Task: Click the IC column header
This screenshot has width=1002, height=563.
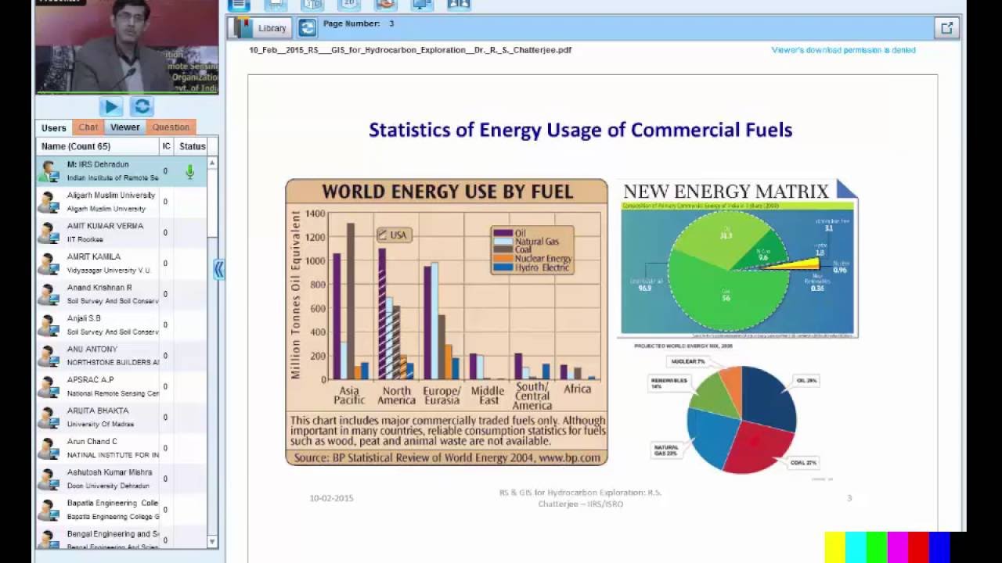Action: 166,146
